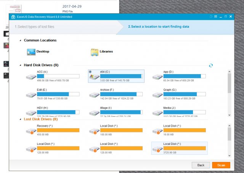
Task: Collapse the Hard Disk Drives section
Action: [20, 65]
